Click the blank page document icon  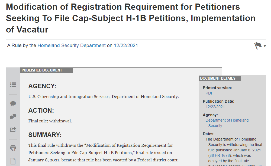pyautogui.click(x=13, y=161)
